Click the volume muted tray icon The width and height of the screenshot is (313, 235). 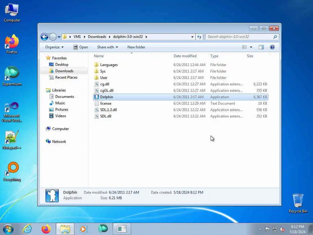click(282, 229)
